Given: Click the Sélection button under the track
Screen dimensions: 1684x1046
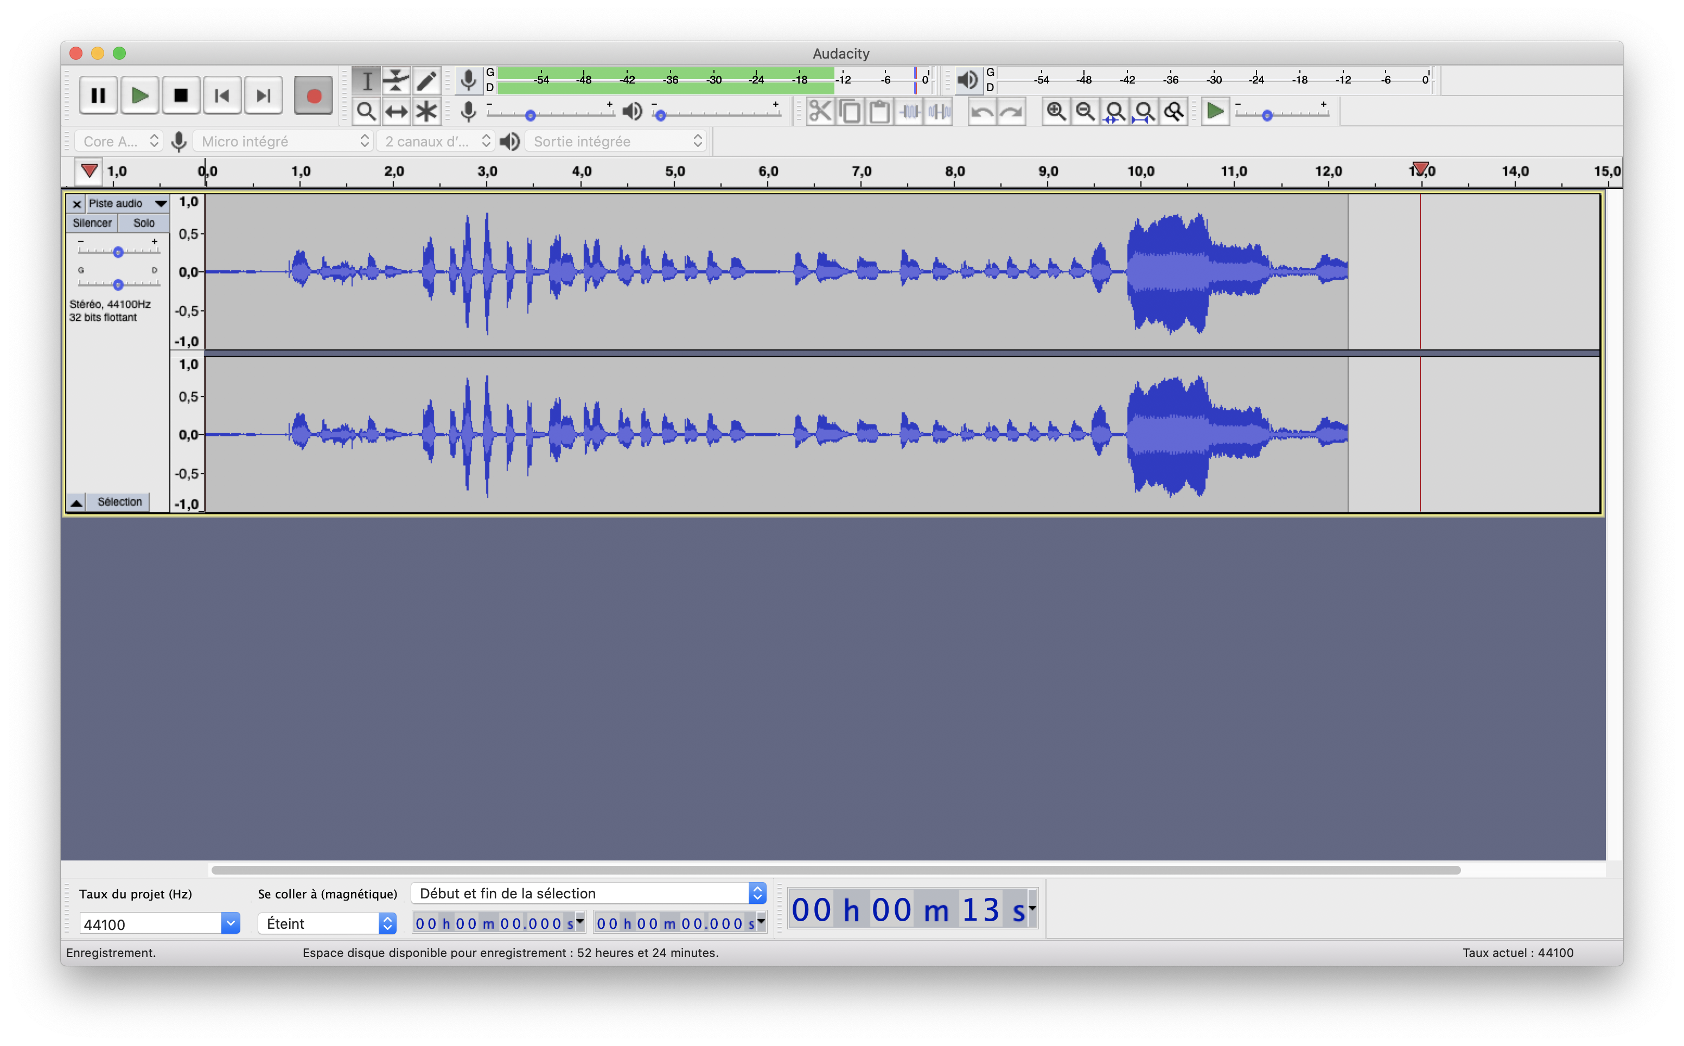Looking at the screenshot, I should 119,501.
